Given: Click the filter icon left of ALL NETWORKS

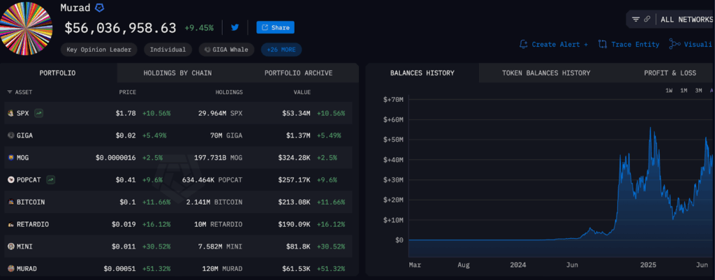Looking at the screenshot, I should point(635,19).
